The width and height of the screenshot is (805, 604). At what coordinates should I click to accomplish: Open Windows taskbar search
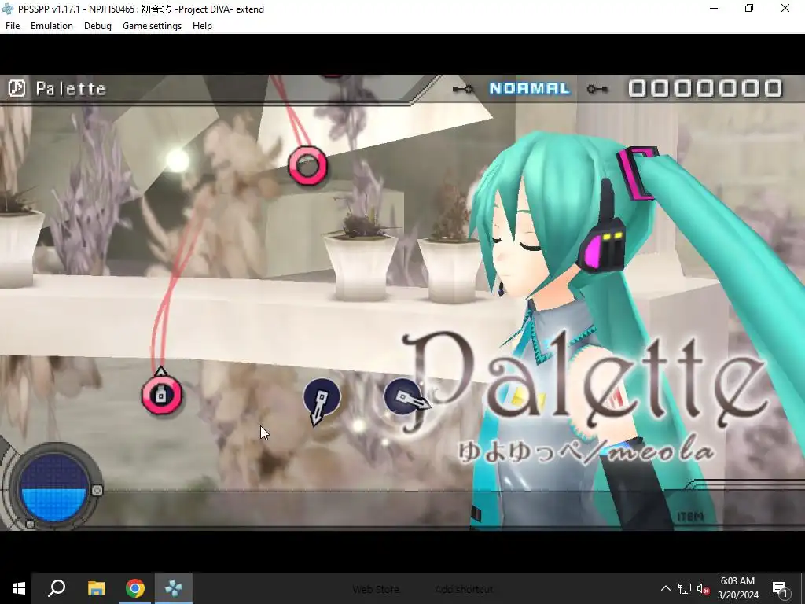(x=57, y=588)
